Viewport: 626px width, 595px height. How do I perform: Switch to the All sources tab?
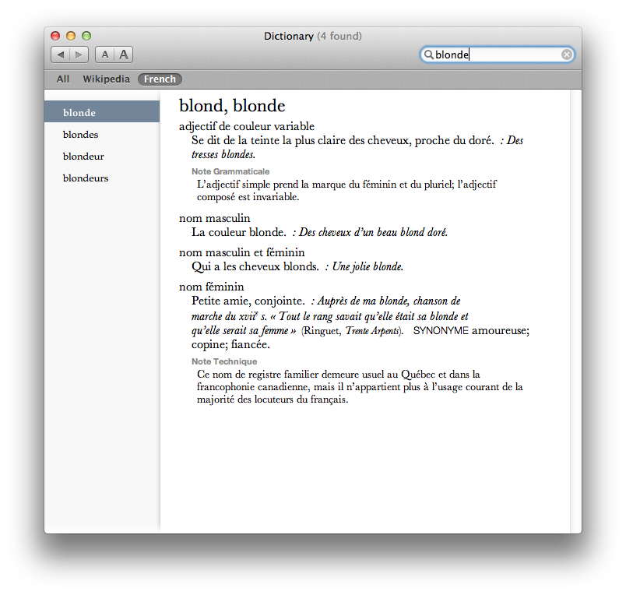coord(63,79)
